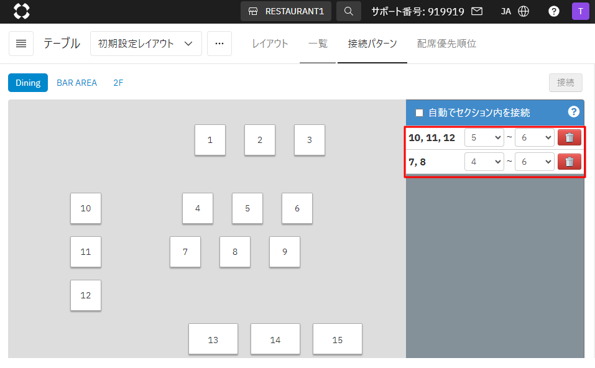Delete the 10, 11, 12 connection pattern
Screen dimensions: 595x368
pyautogui.click(x=569, y=137)
